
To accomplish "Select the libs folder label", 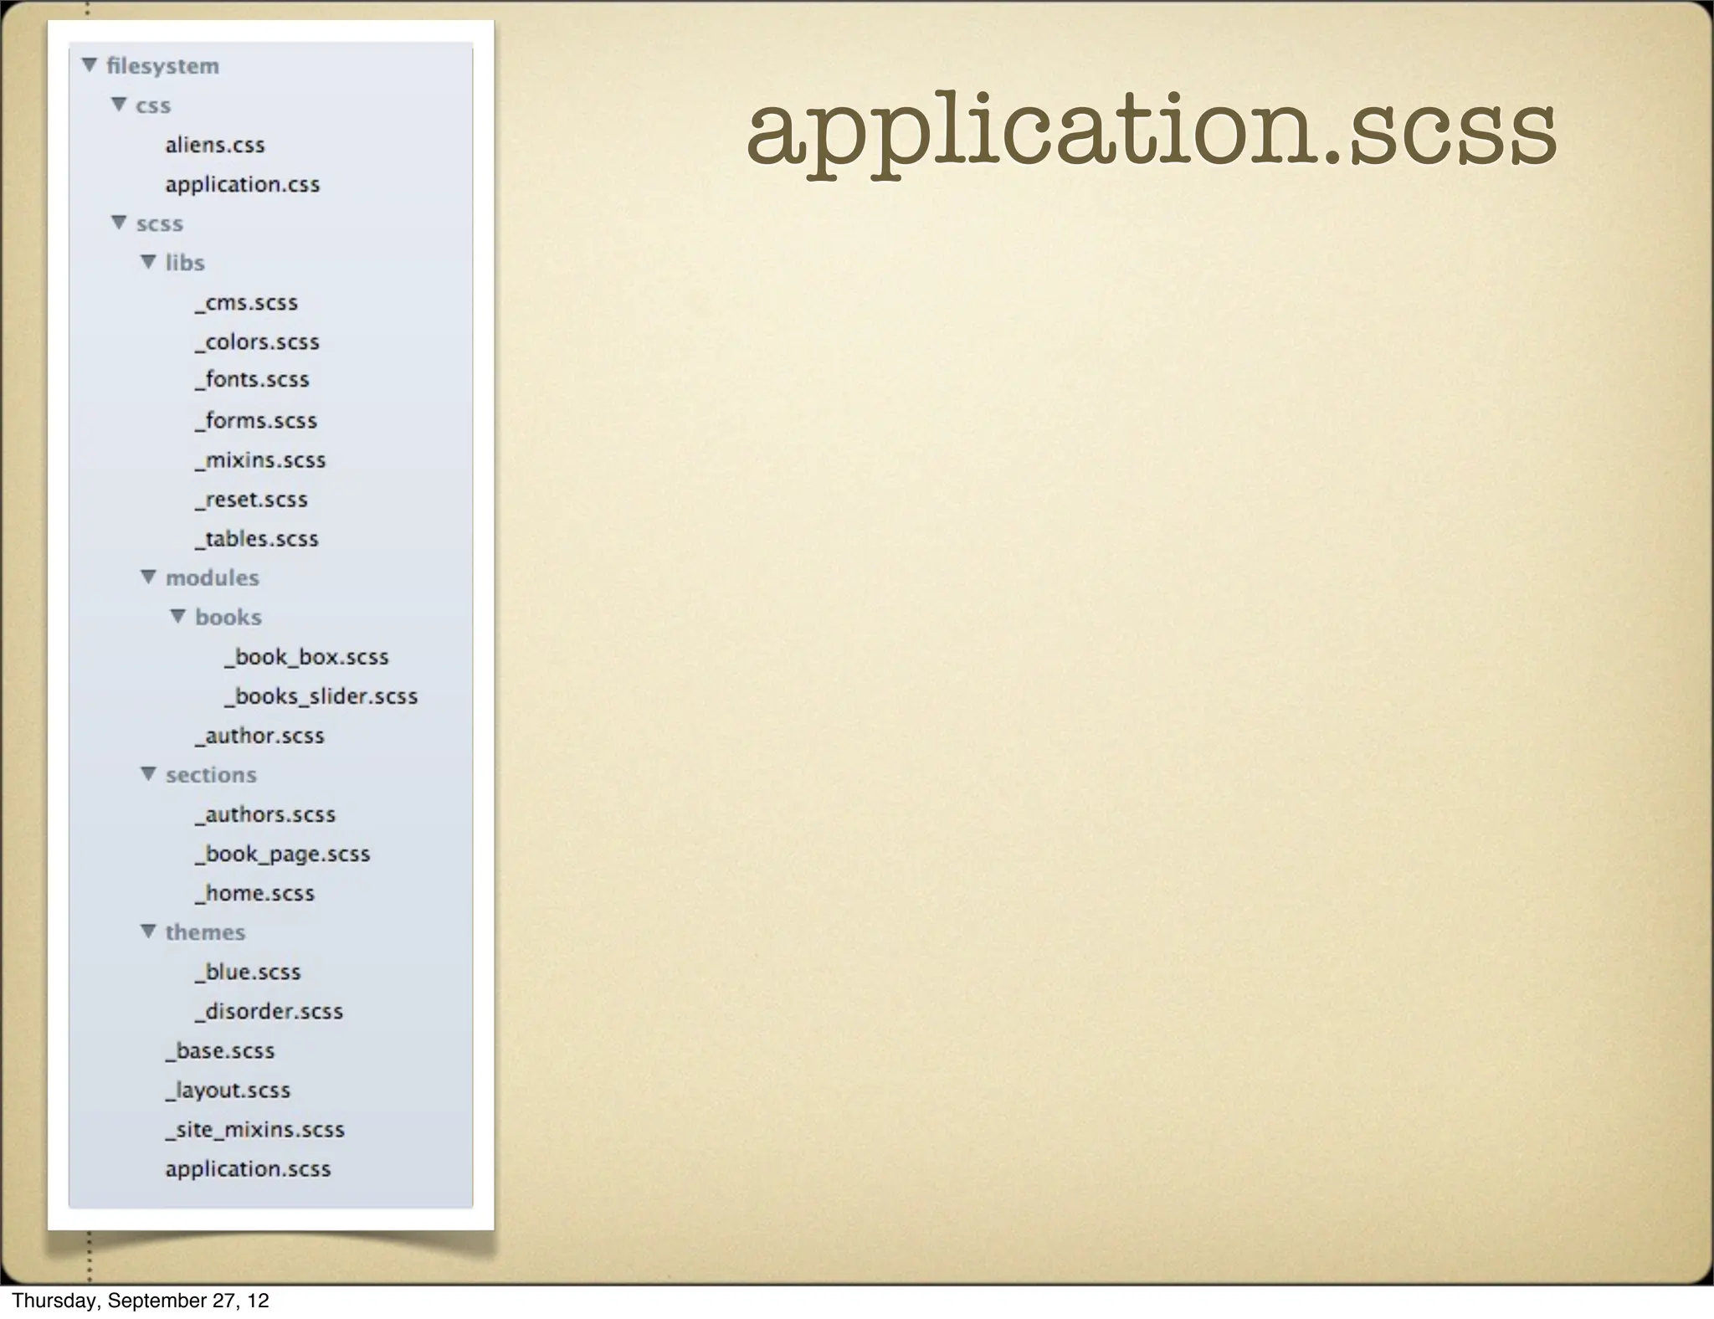I will click(185, 263).
